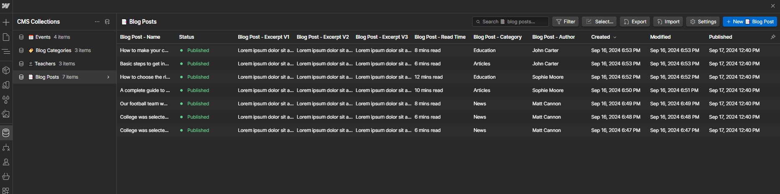
Task: Sort by Status column header
Action: pos(186,37)
